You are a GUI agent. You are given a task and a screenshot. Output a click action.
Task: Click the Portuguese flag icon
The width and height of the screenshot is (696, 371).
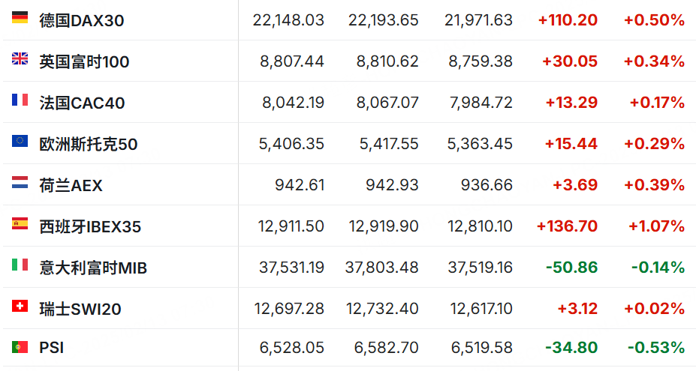[x=20, y=346]
